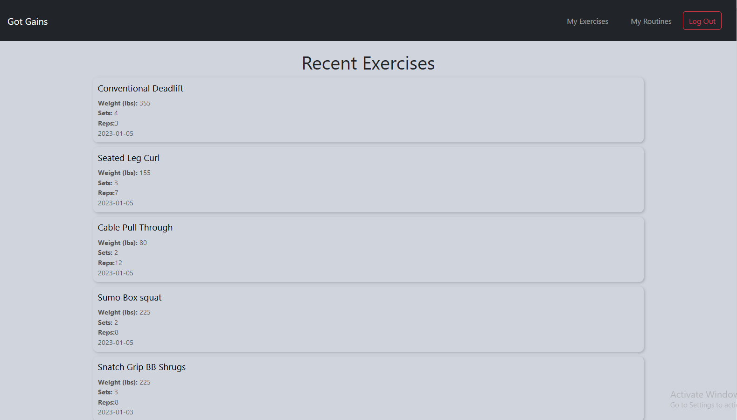Click the Log Out button
This screenshot has height=420, width=737.
pos(702,21)
